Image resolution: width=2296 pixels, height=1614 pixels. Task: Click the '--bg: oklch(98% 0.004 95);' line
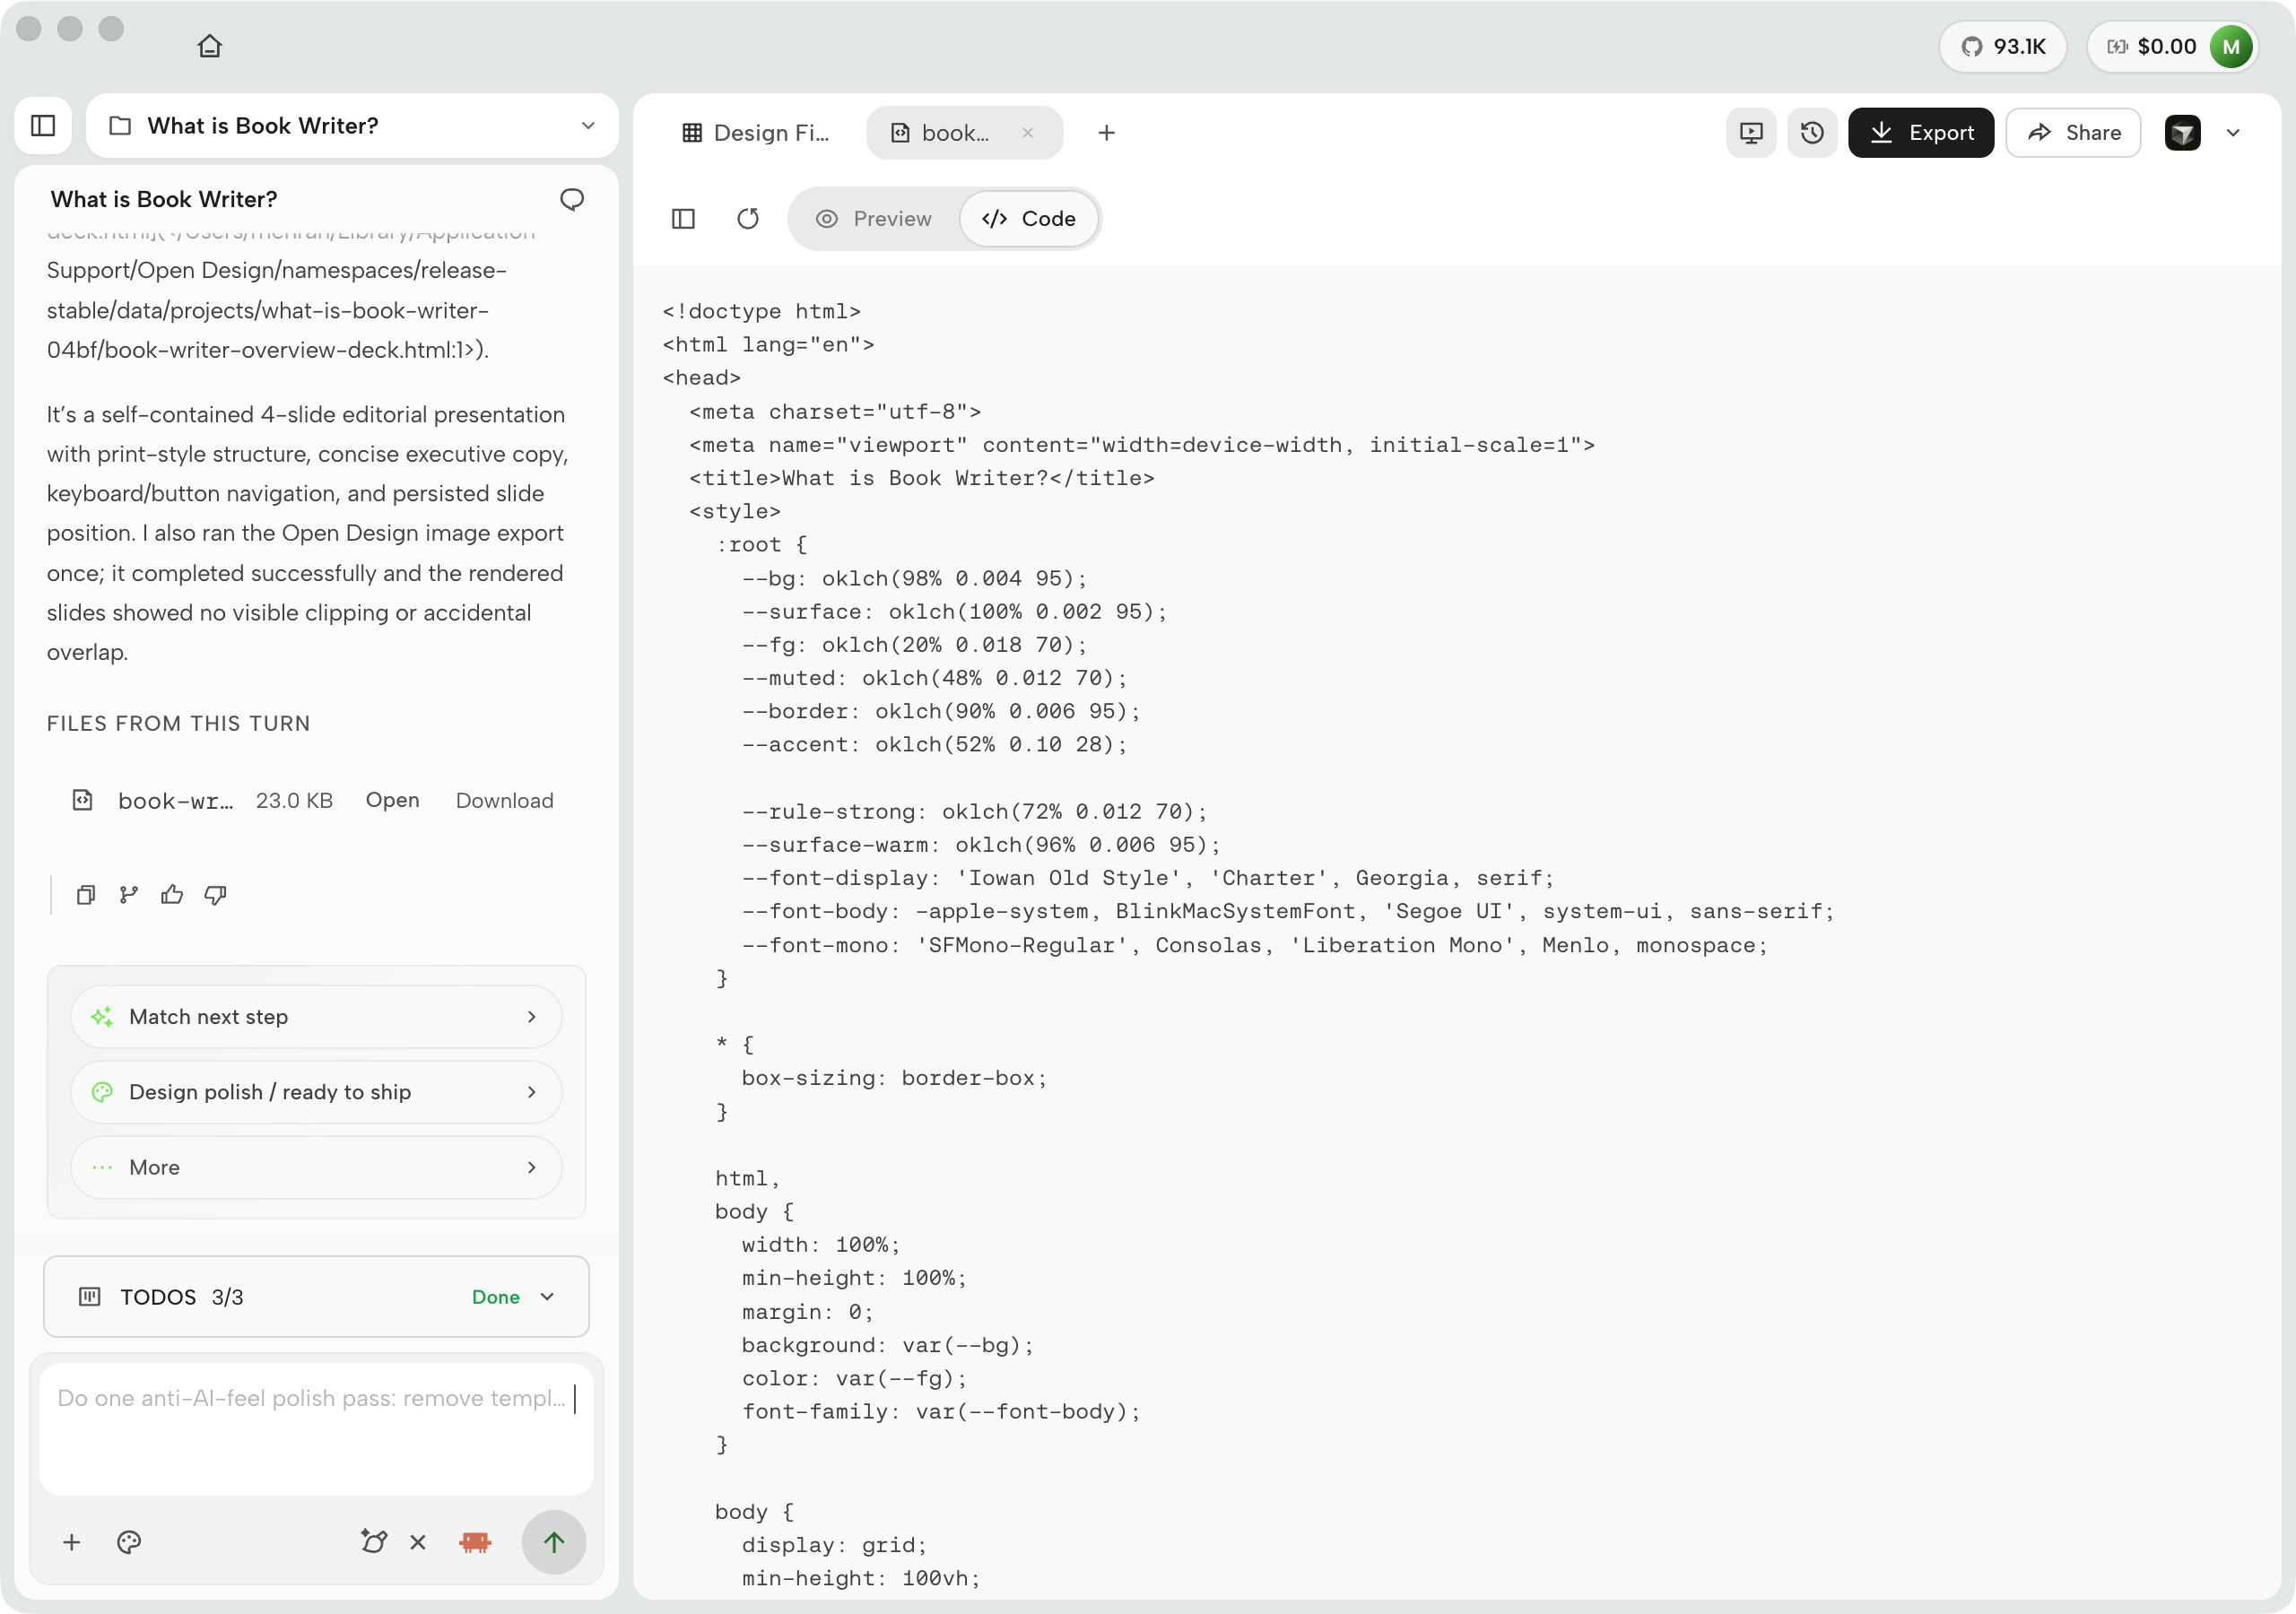914,578
